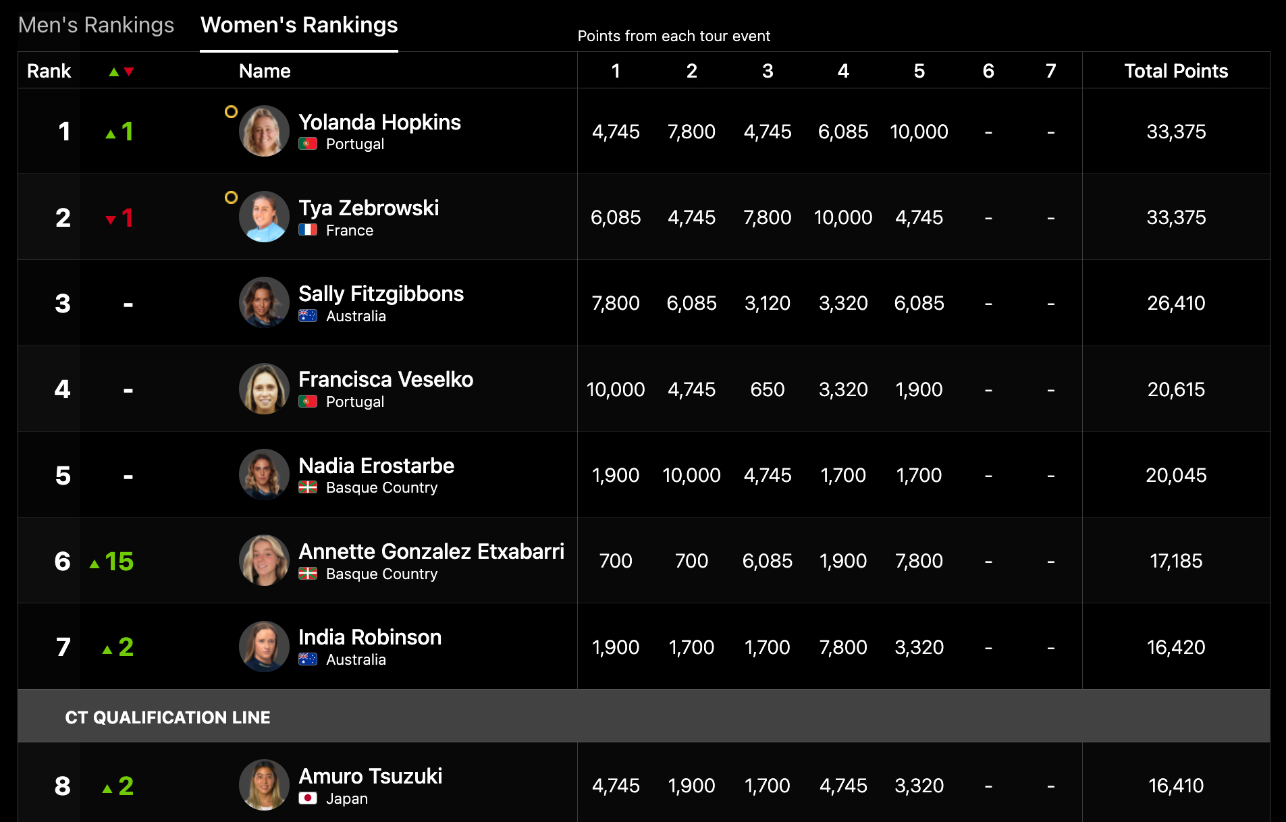
Task: Click India Robinson's profile photo
Action: (x=264, y=647)
